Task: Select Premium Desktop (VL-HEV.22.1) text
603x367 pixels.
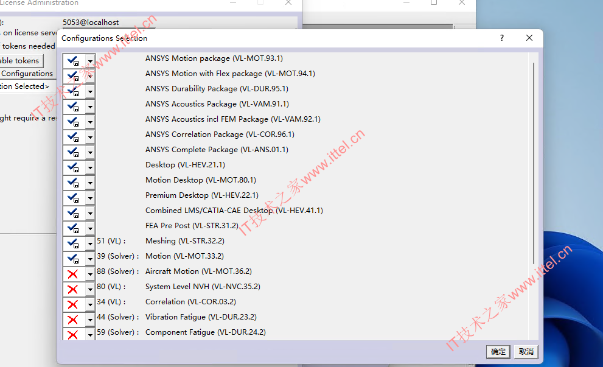Action: point(202,195)
